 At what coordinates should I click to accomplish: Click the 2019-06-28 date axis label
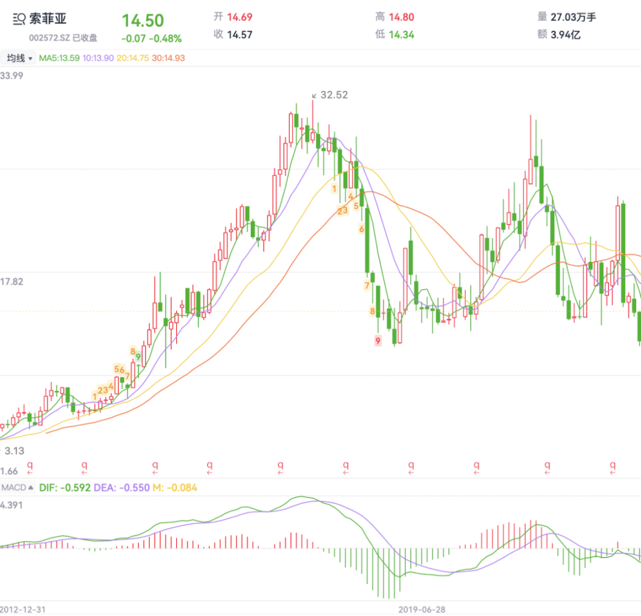tap(421, 610)
